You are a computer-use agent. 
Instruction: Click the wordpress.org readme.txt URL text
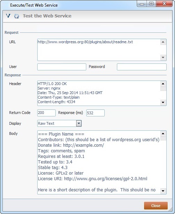click(85, 42)
